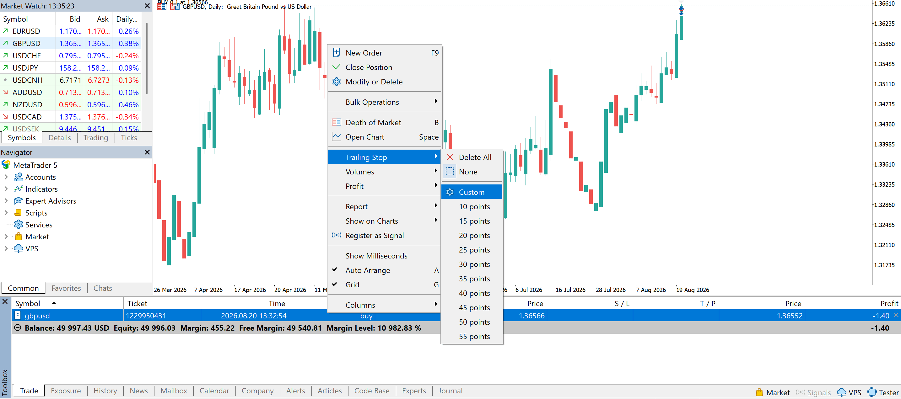The width and height of the screenshot is (901, 399).
Task: Click the Modify or Delete gear icon
Action: pos(336,82)
